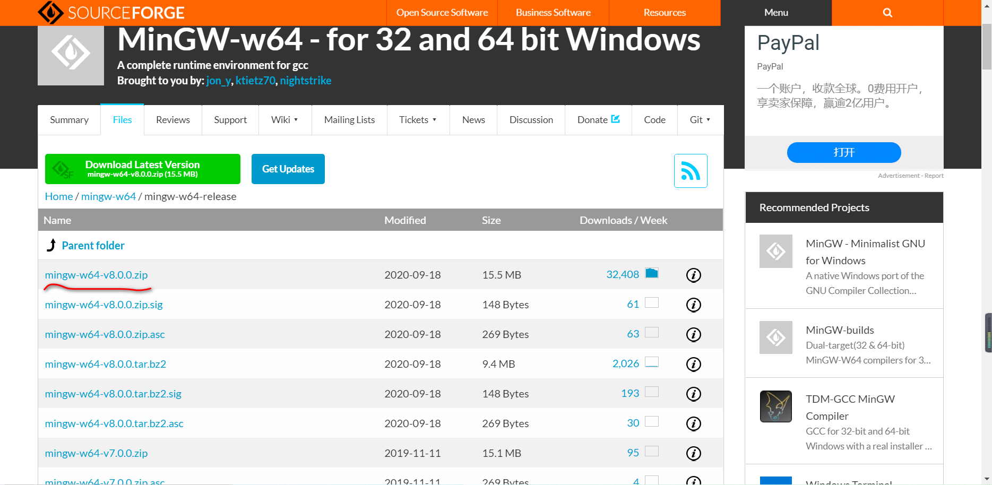Image resolution: width=992 pixels, height=485 pixels.
Task: Click the SourceForge logo
Action: tap(111, 13)
